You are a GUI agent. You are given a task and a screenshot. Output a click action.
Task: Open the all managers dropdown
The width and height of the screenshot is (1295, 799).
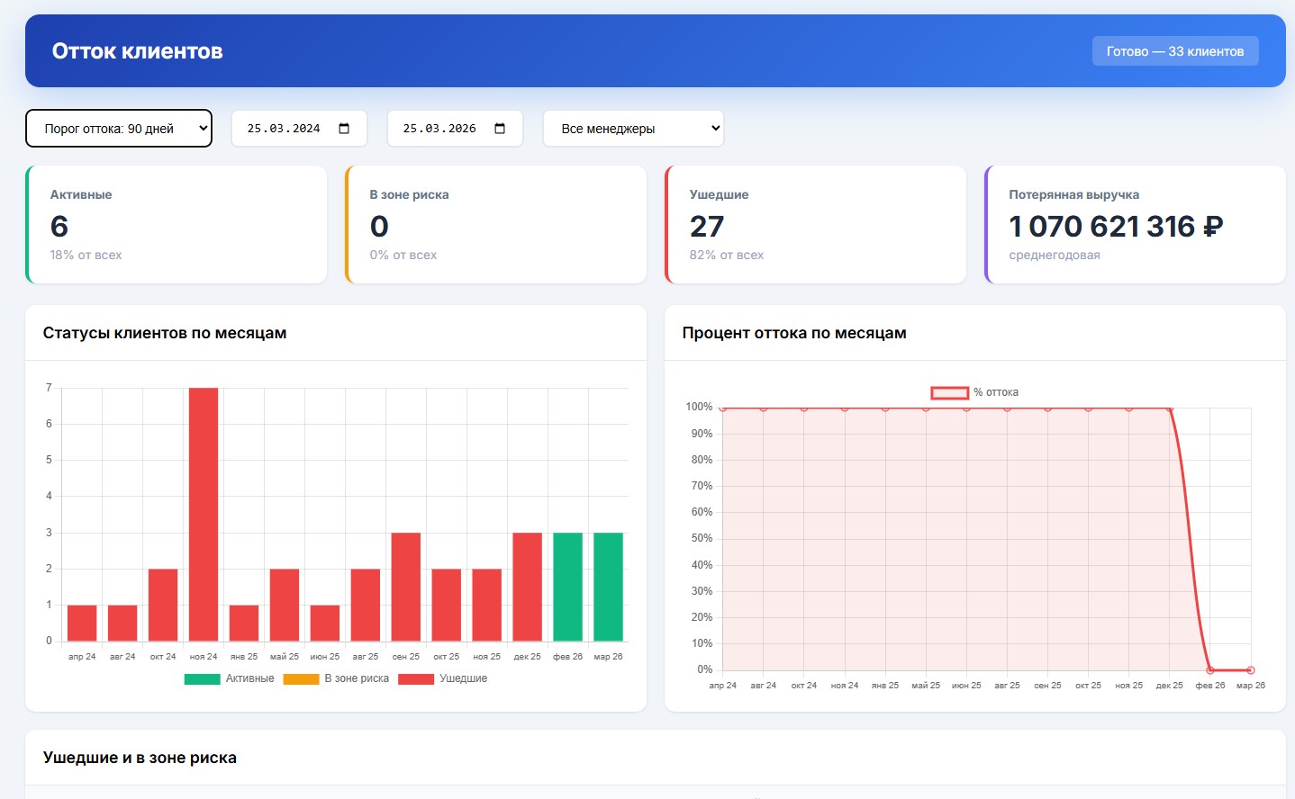pyautogui.click(x=633, y=129)
